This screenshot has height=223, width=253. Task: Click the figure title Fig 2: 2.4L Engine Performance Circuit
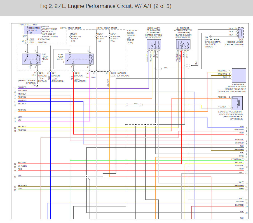tap(106, 6)
